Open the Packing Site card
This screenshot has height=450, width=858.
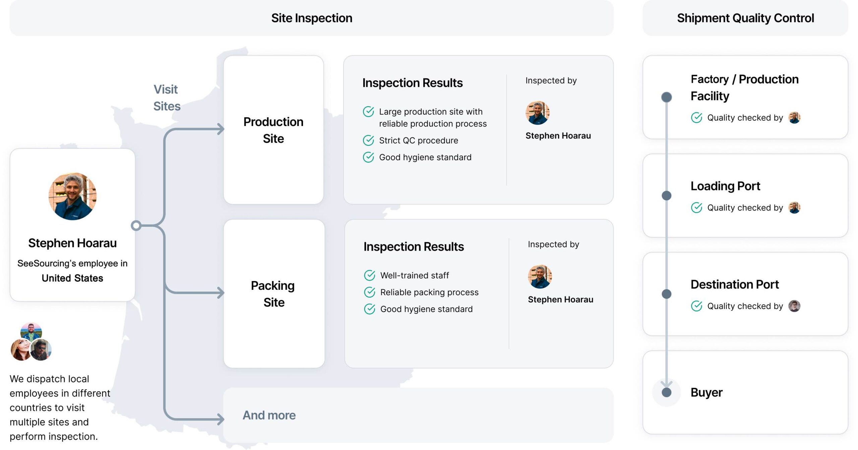click(274, 294)
